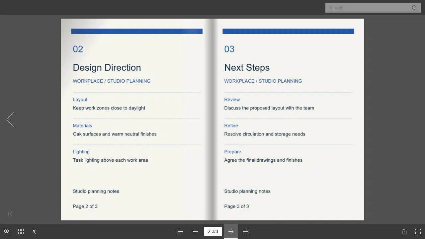This screenshot has width=425, height=239.
Task: Click 'WORKPLACE / STUDIO PLANNING' under Design Direction
Action: pyautogui.click(x=112, y=81)
